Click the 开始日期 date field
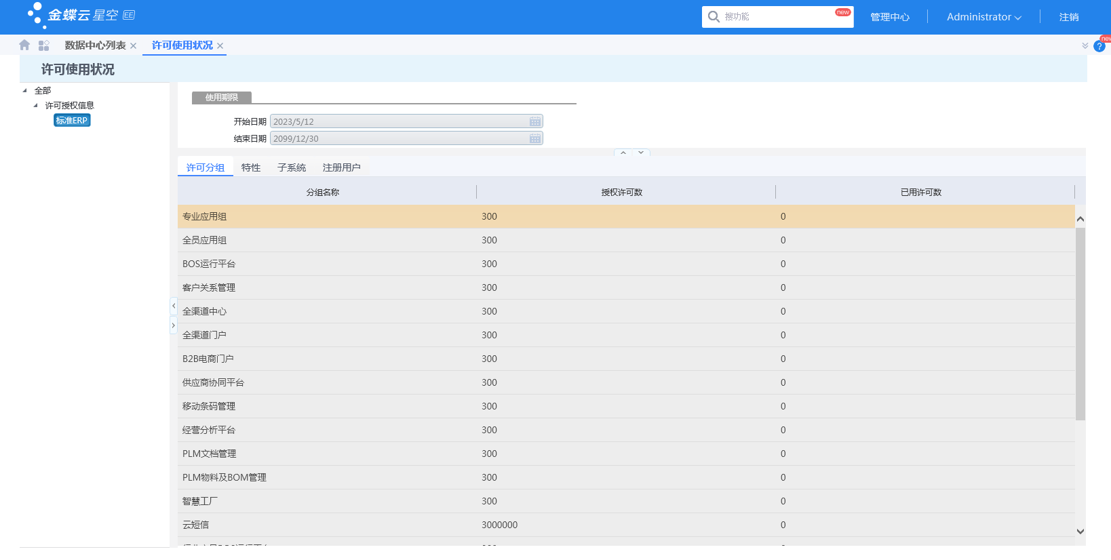The width and height of the screenshot is (1111, 560). (x=406, y=121)
